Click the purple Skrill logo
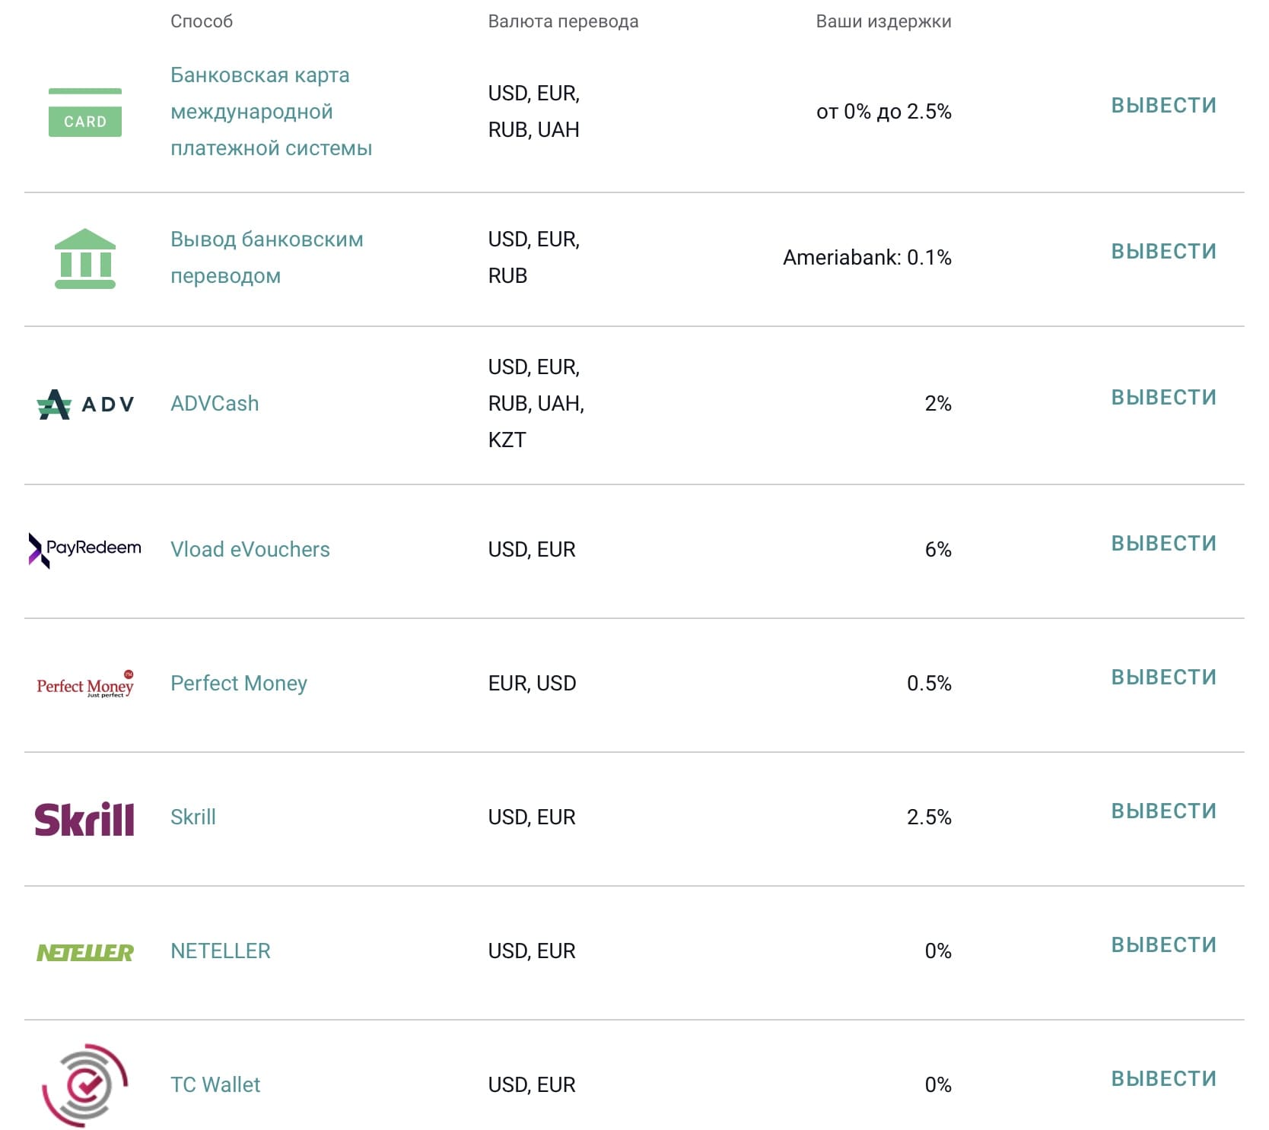1269x1130 pixels. click(84, 819)
